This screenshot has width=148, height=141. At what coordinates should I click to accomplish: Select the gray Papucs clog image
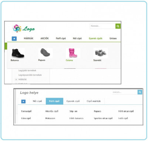[x=45, y=53]
